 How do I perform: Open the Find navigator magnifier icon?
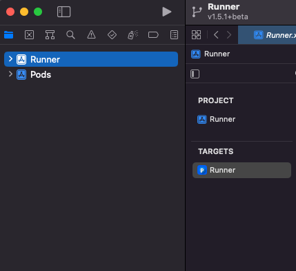tap(70, 35)
